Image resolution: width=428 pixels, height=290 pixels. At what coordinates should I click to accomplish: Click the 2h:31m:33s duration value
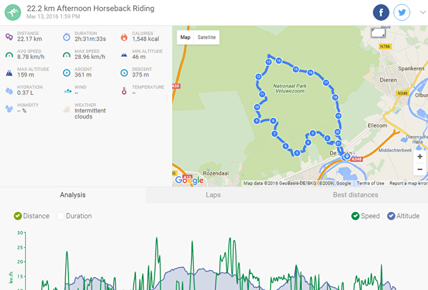coord(90,39)
